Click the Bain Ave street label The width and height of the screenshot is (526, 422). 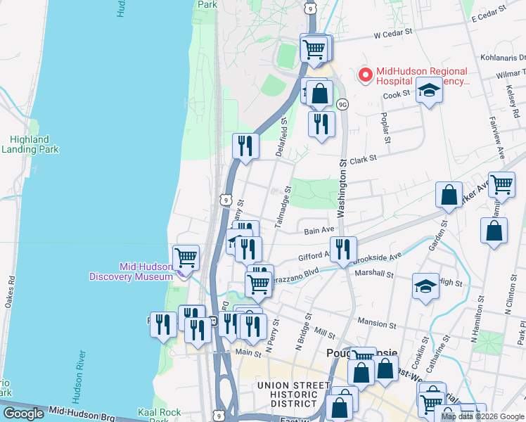tap(319, 230)
